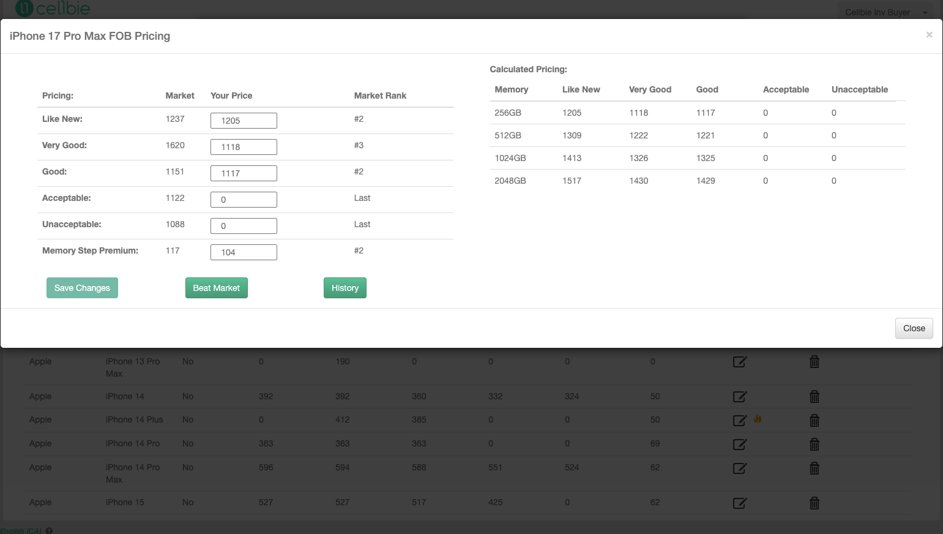Image resolution: width=943 pixels, height=534 pixels.
Task: Click the Good price input field
Action: coord(244,173)
